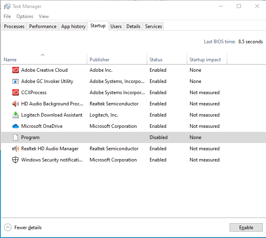Click the HD Audio Background speaker icon
The width and height of the screenshot is (266, 238).
pos(16,104)
